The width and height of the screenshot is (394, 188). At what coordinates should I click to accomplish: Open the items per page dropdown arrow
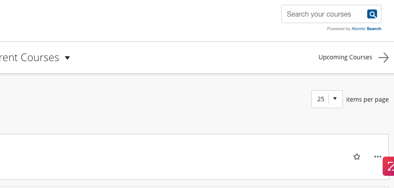click(x=335, y=99)
